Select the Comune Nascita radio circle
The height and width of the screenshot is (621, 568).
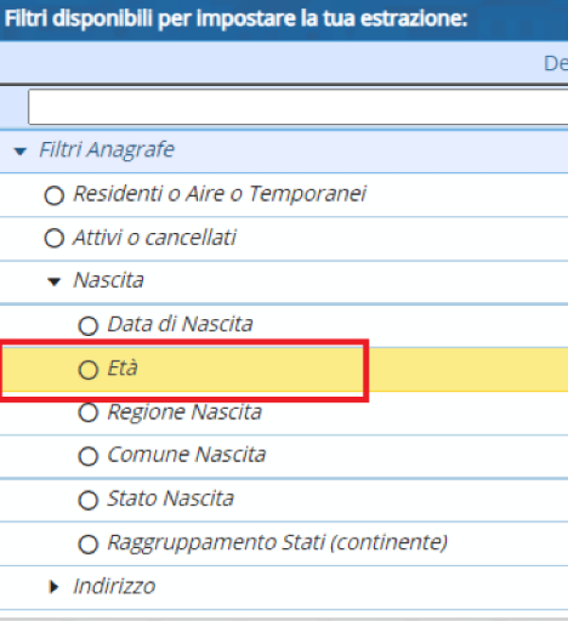pyautogui.click(x=88, y=456)
